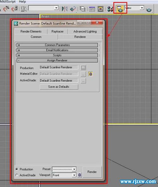Screen dimensions: 158x187
Task: Open the MAXScript menu
Action: coord(8,2)
